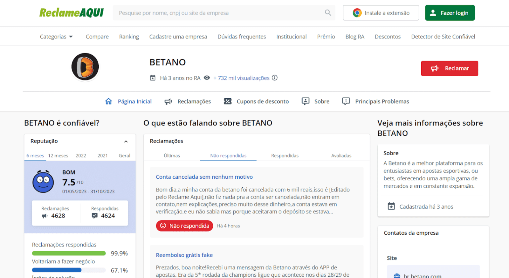The height and width of the screenshot is (278, 509).
Task: Select the 2022 reputation tab
Action: [x=81, y=156]
